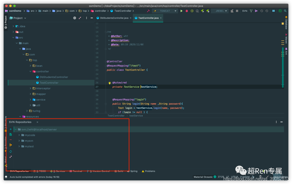Click the Auto build completed status message

[34, 177]
